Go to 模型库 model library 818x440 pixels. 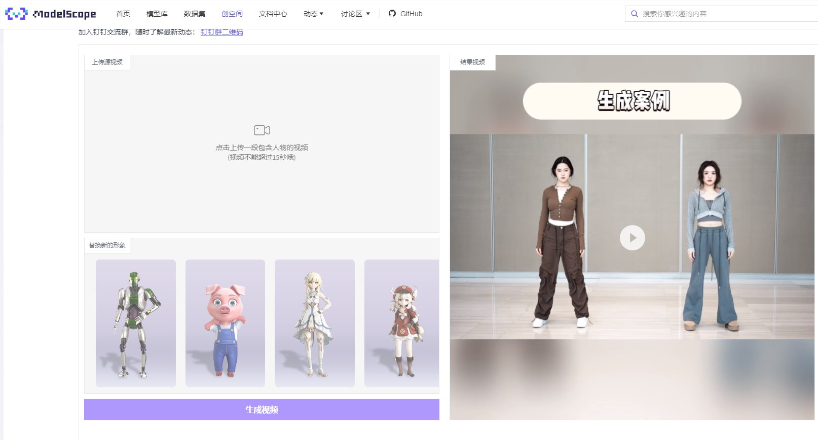pyautogui.click(x=157, y=14)
